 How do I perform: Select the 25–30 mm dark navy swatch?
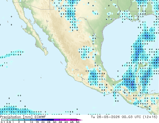[x=50, y=120]
